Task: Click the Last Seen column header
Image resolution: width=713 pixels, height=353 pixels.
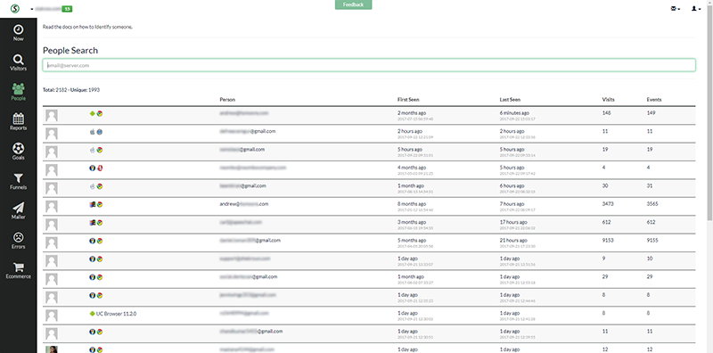Action: coord(510,100)
